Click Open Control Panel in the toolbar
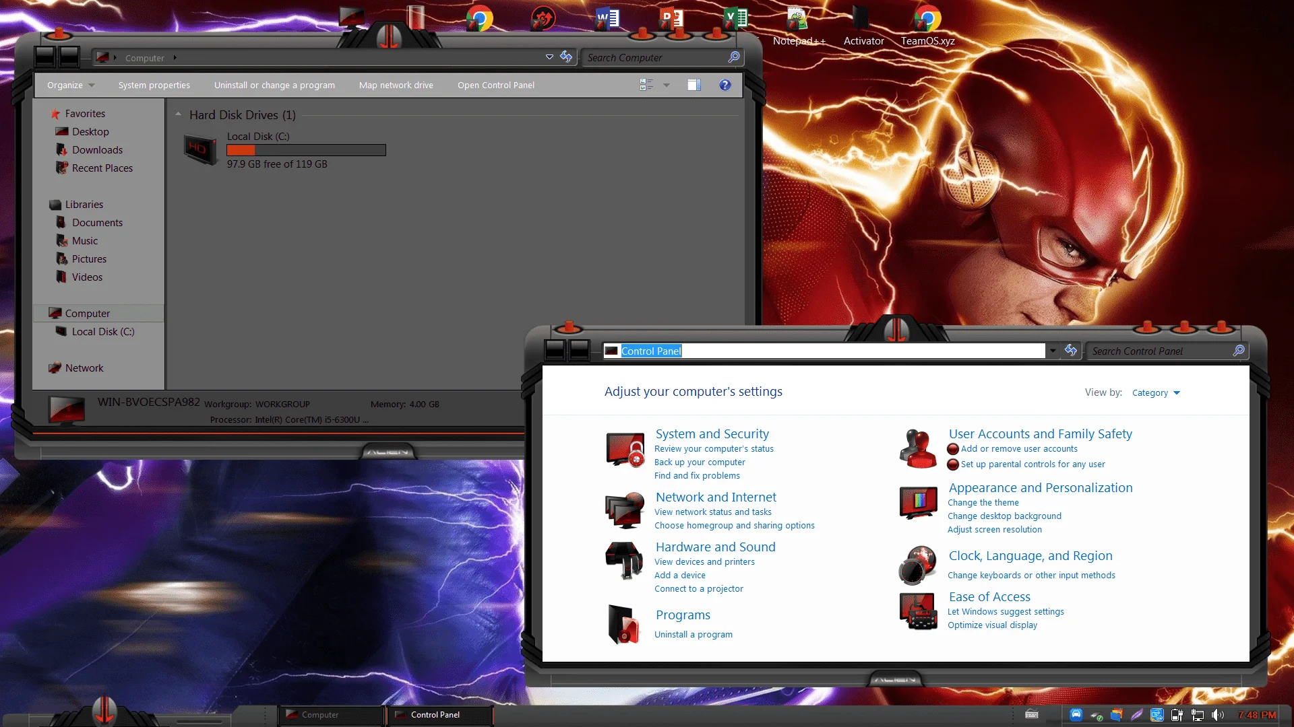This screenshot has width=1294, height=727. pos(496,85)
